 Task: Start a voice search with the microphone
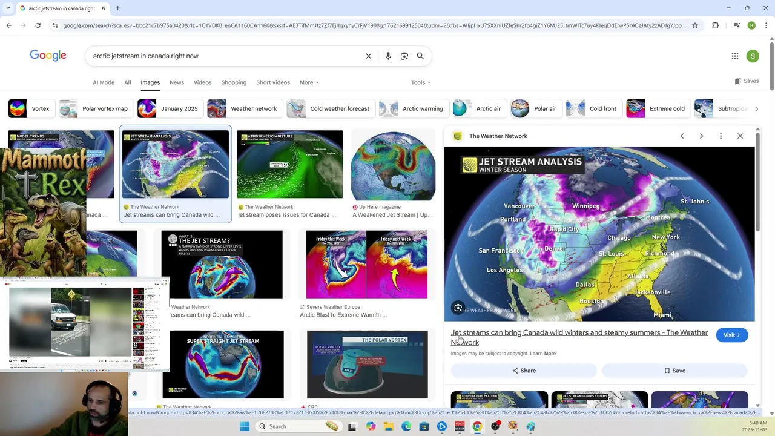tap(388, 56)
